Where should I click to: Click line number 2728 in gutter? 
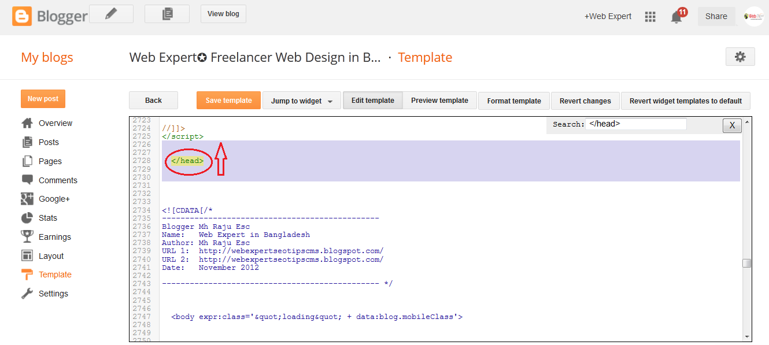click(142, 161)
